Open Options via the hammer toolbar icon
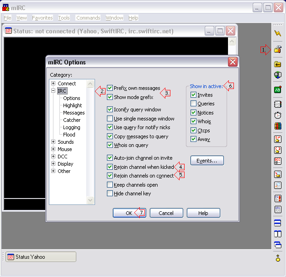Viewport: 286px width, 277px height. point(278,49)
